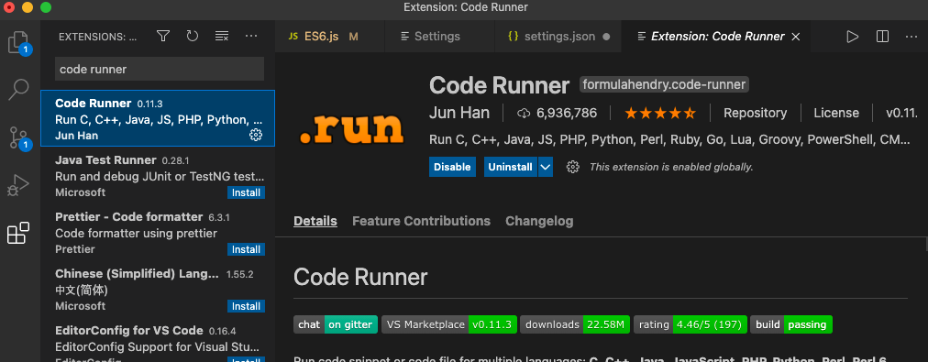Click the star rating of Code Runner
The width and height of the screenshot is (928, 362).
(x=660, y=113)
